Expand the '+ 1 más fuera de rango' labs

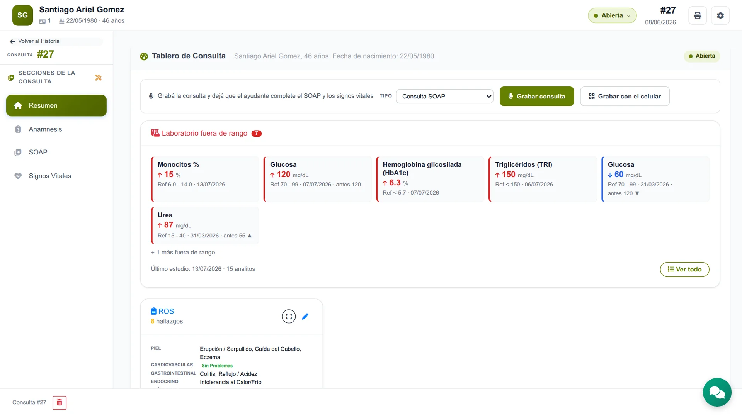183,252
